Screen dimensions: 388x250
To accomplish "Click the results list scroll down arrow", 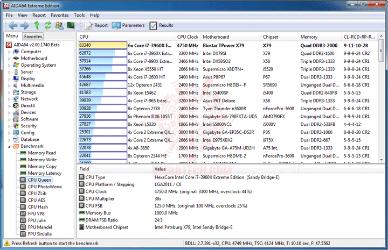I will [382, 160].
